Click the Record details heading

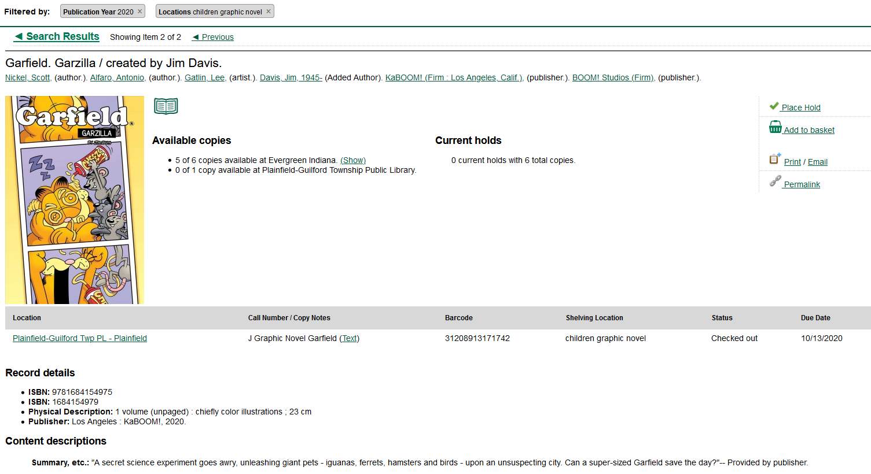[x=40, y=373]
